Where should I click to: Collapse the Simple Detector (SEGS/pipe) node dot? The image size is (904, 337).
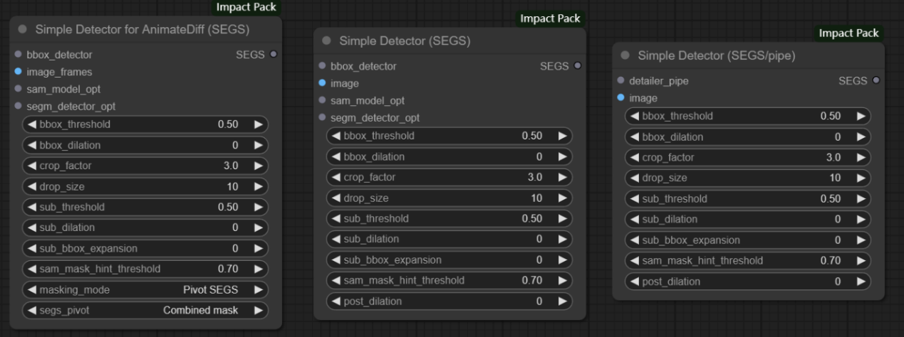click(625, 55)
